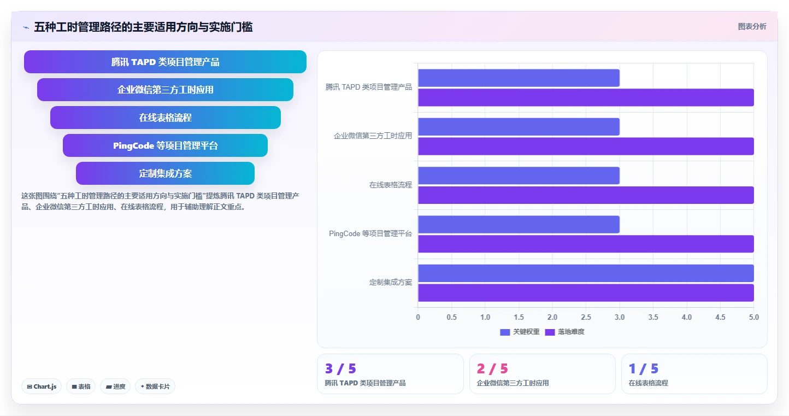Screen dimensions: 789x416
Task: Click the 落地难度 bar for 企业微信第三方工时应用
Action: (586, 146)
